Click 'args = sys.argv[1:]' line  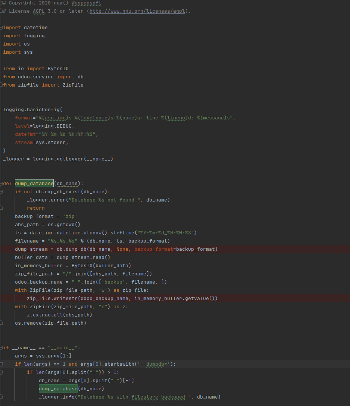point(43,356)
